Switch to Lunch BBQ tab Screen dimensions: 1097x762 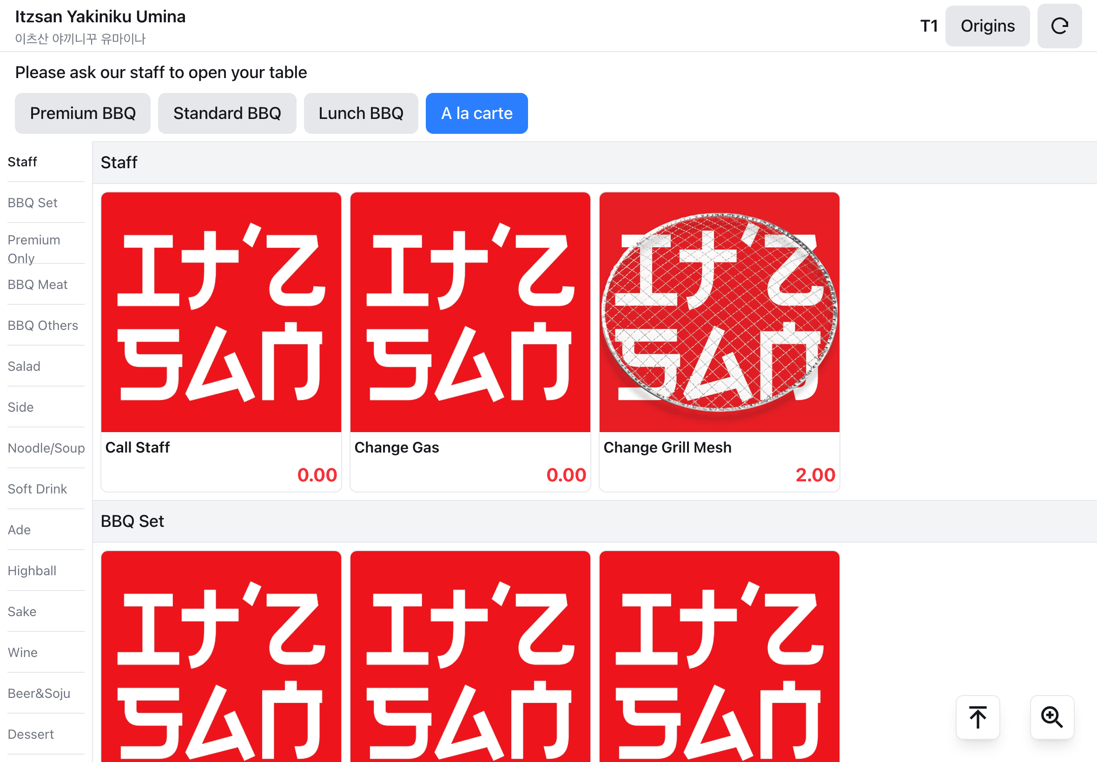pyautogui.click(x=361, y=113)
